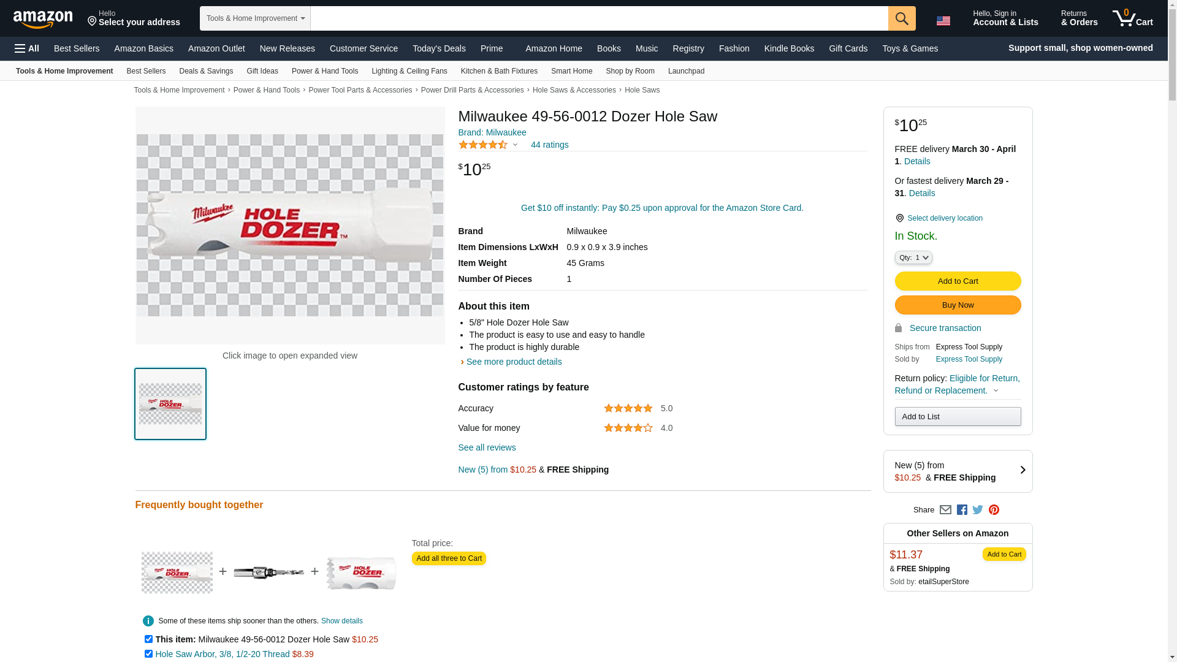Expand the return policy chevron
The height and width of the screenshot is (662, 1177).
coord(996,391)
